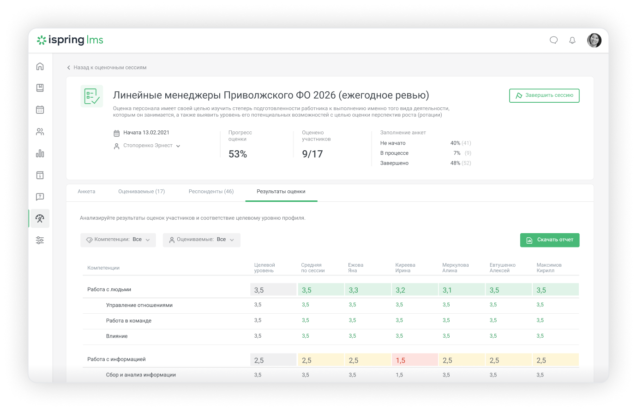Switch to the Анкета tab
The width and height of the screenshot is (637, 411).
click(x=86, y=192)
